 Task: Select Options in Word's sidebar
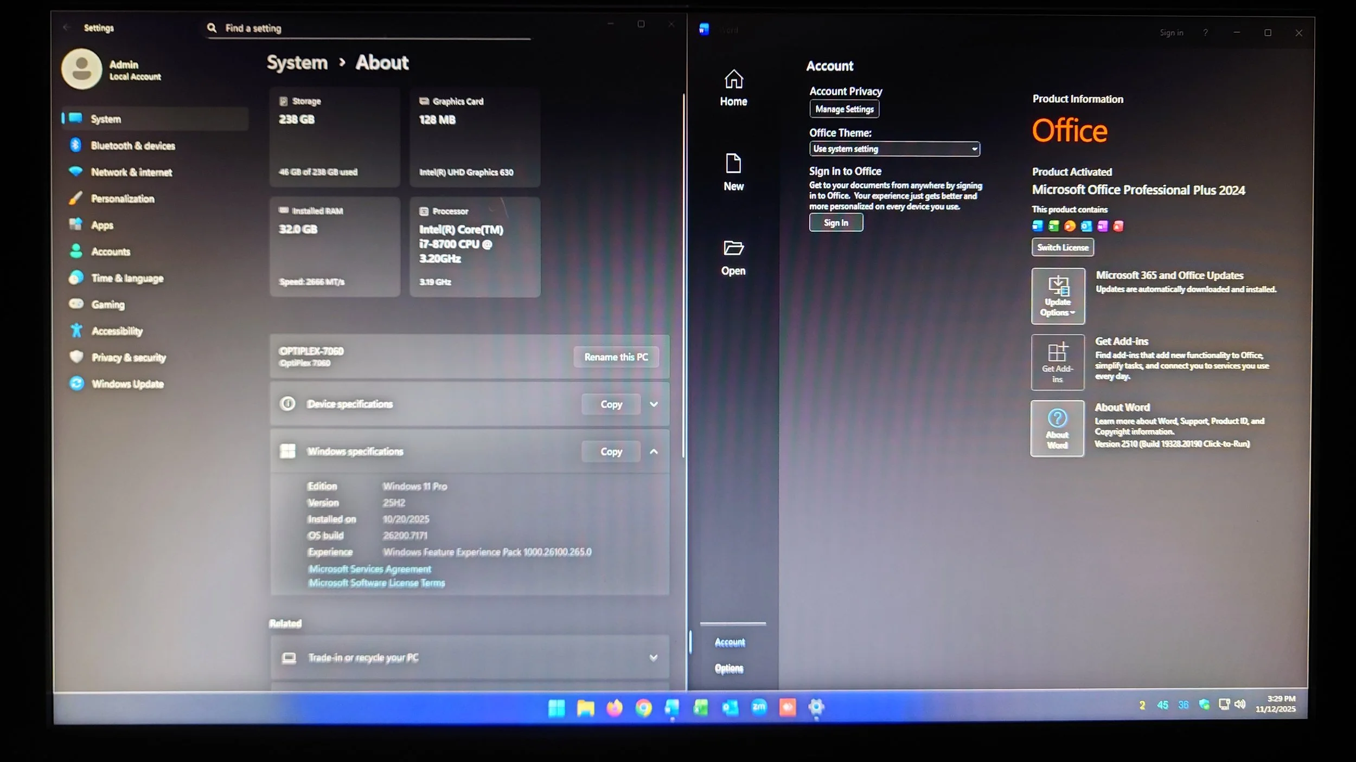pos(729,668)
